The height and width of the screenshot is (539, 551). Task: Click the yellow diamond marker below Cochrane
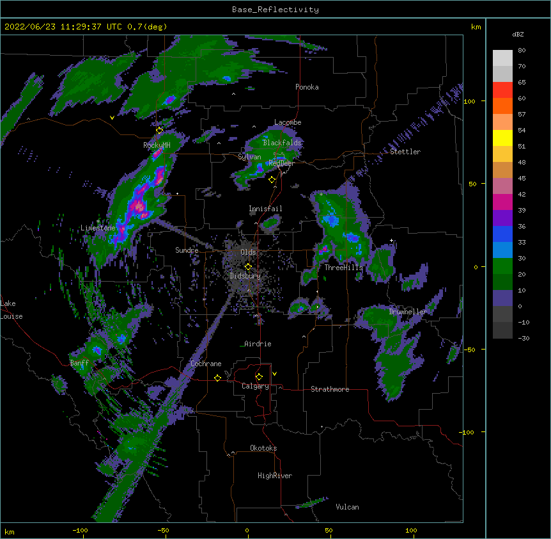tap(217, 378)
